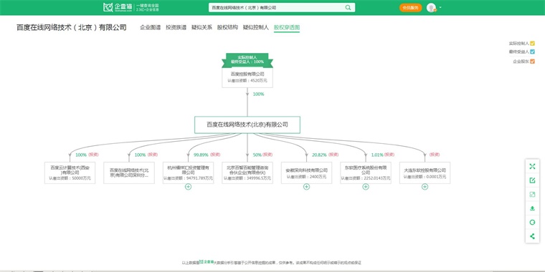Click the edit icon in the side toolbar
The image size is (545, 272).
point(532,180)
